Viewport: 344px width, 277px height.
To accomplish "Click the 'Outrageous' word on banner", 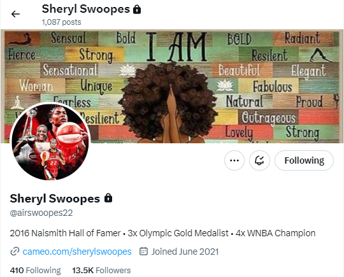I will pos(269,118).
